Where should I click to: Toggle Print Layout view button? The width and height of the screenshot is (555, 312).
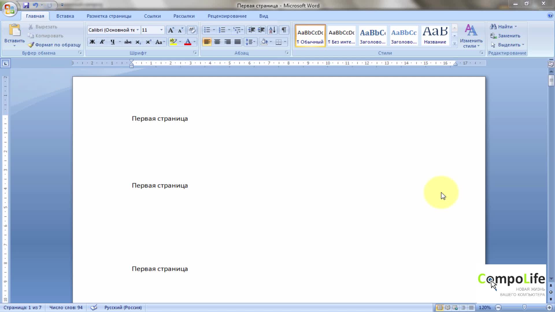[440, 308]
